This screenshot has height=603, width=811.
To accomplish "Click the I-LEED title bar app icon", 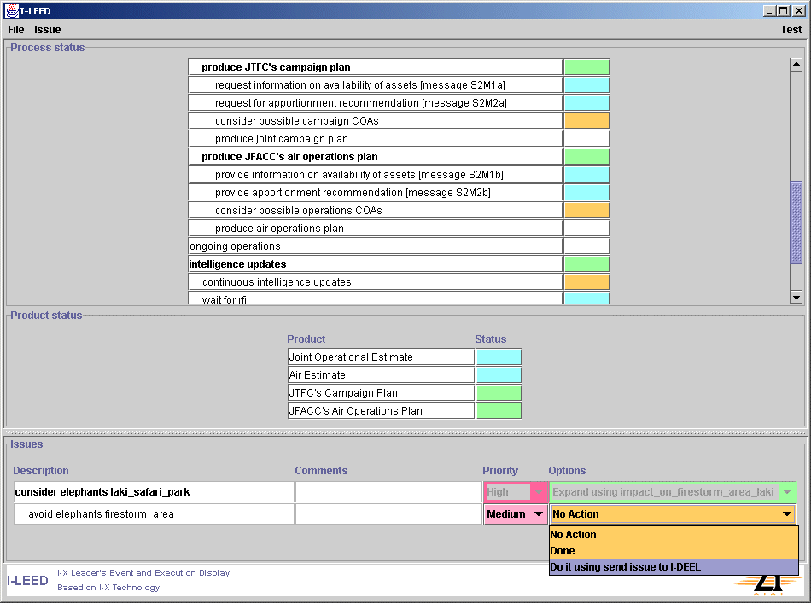I will pos(12,11).
